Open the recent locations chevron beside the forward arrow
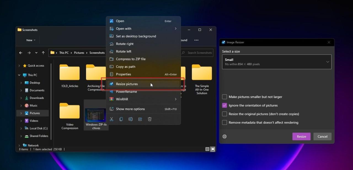Image resolution: width=353 pixels, height=170 pixels. coord(36,53)
